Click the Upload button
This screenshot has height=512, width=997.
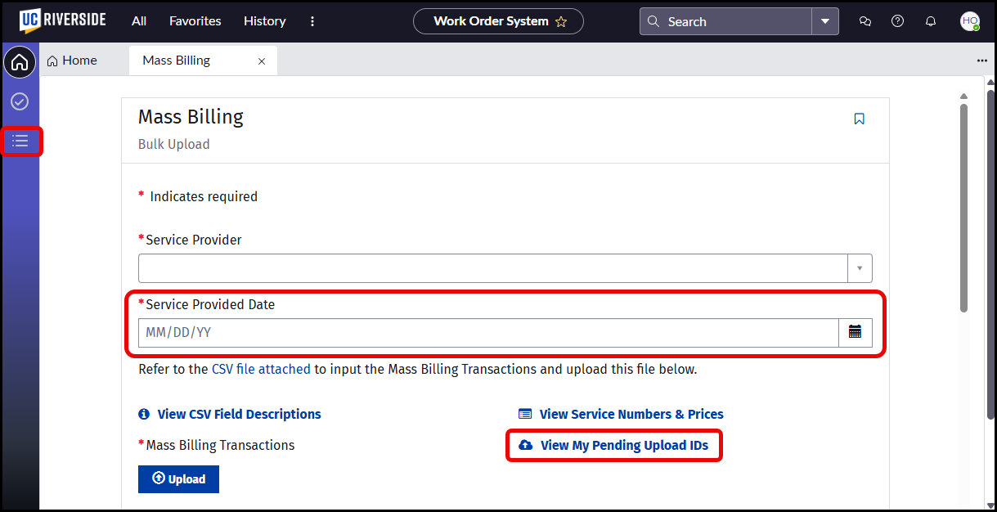[x=178, y=478]
